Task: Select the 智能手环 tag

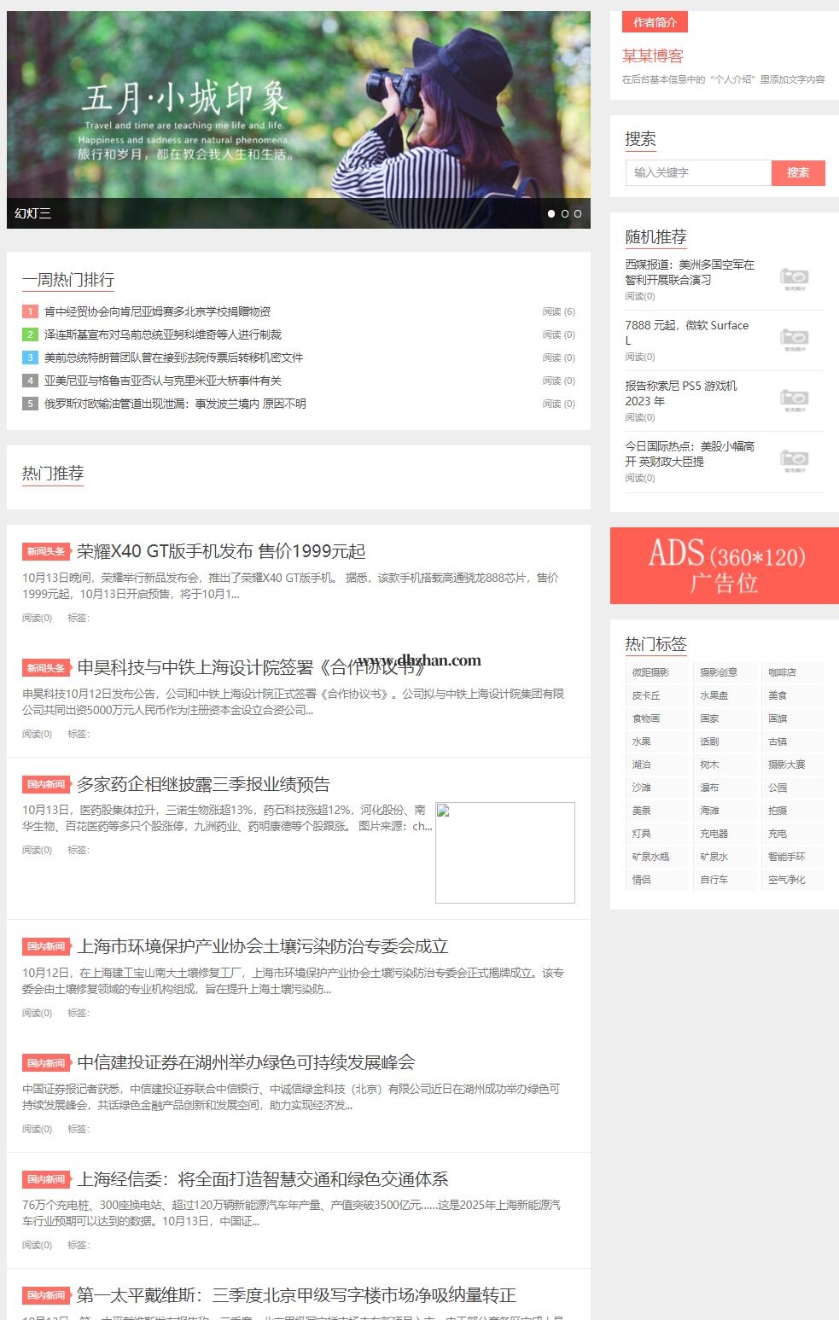Action: pyautogui.click(x=786, y=857)
